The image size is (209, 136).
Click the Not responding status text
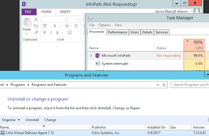click(169, 56)
